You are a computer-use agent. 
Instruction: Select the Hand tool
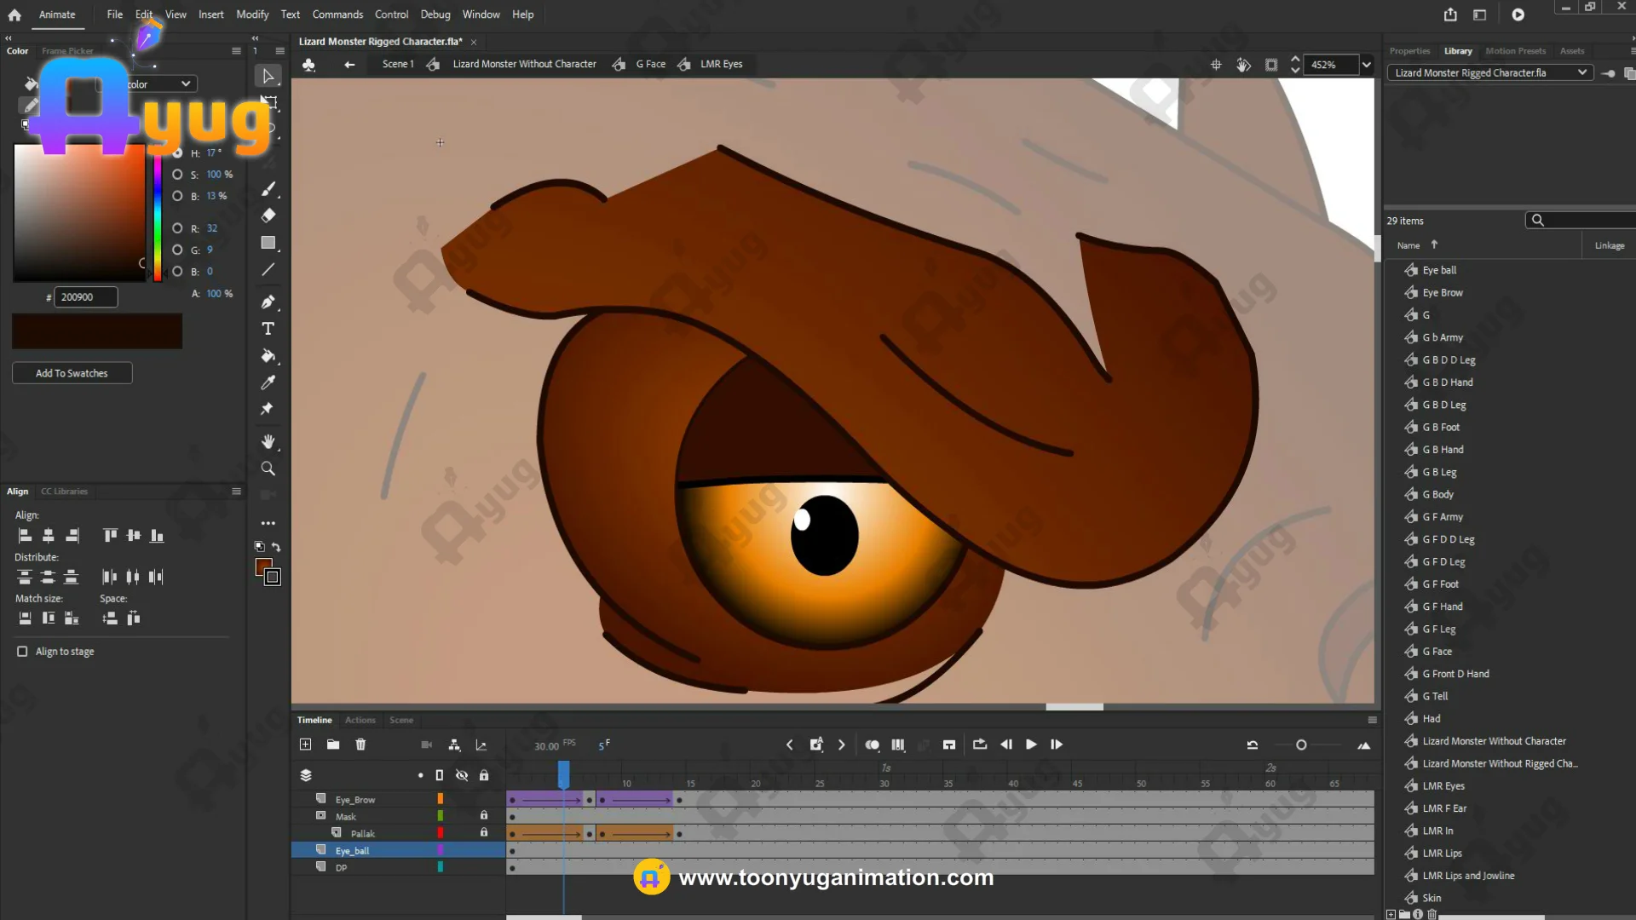268,441
